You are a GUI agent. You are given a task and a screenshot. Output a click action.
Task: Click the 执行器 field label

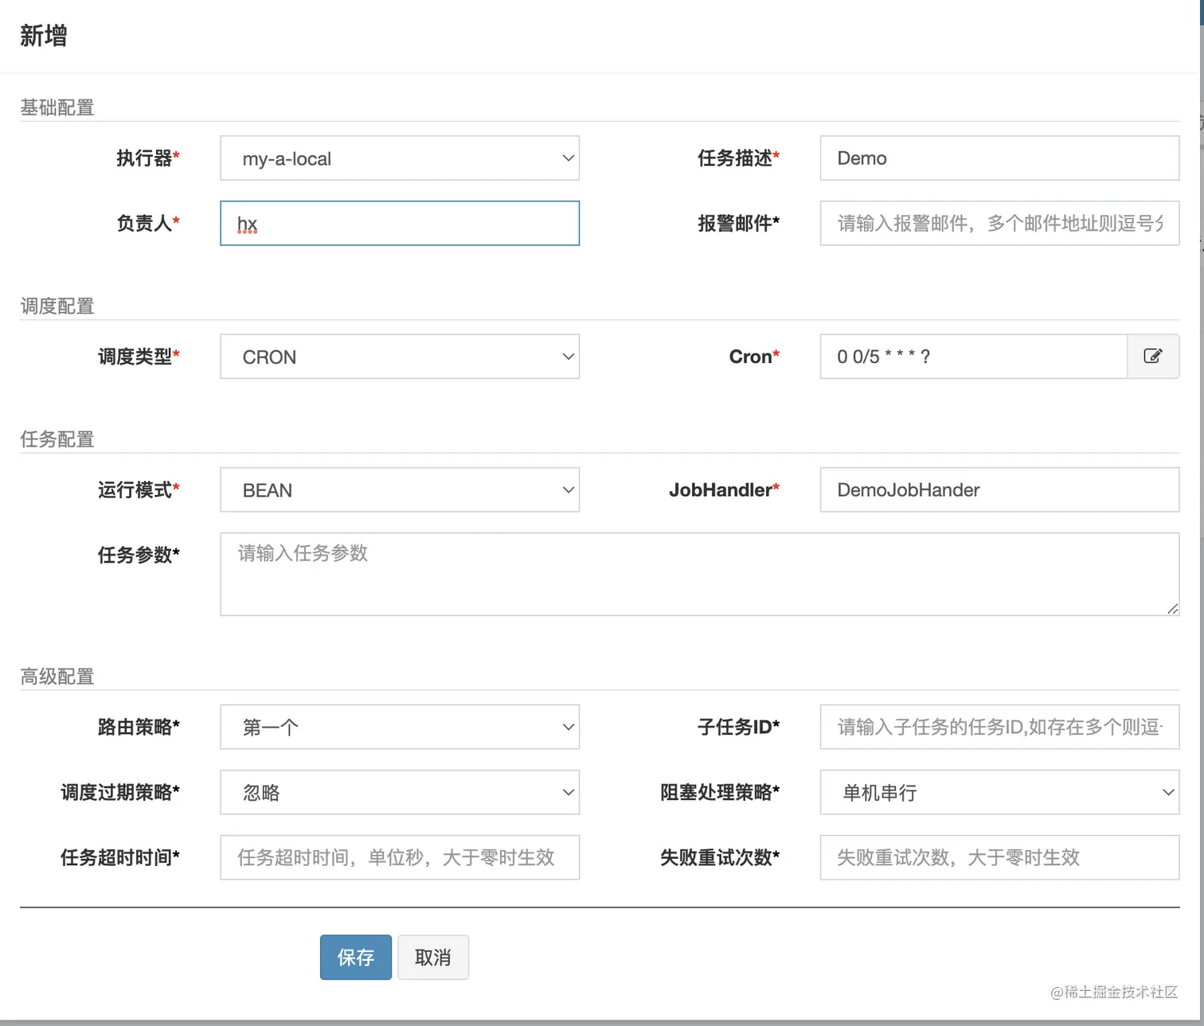pos(148,158)
